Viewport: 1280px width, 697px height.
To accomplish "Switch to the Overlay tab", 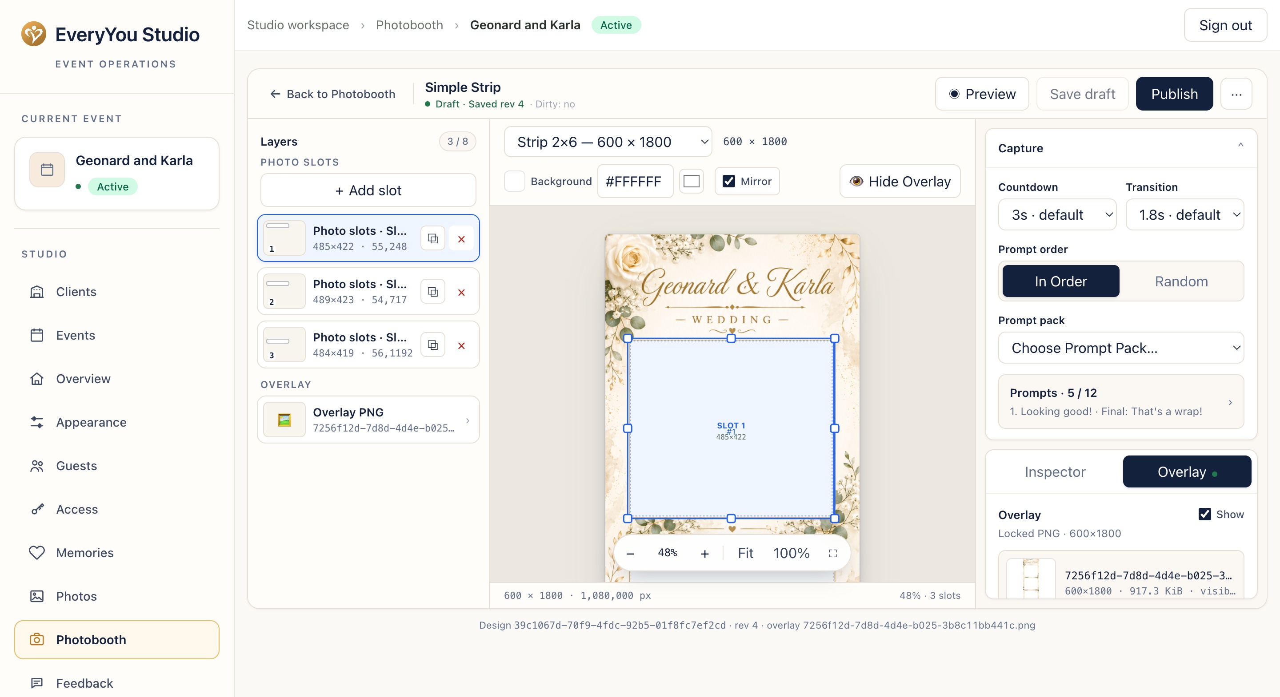I will [x=1187, y=471].
